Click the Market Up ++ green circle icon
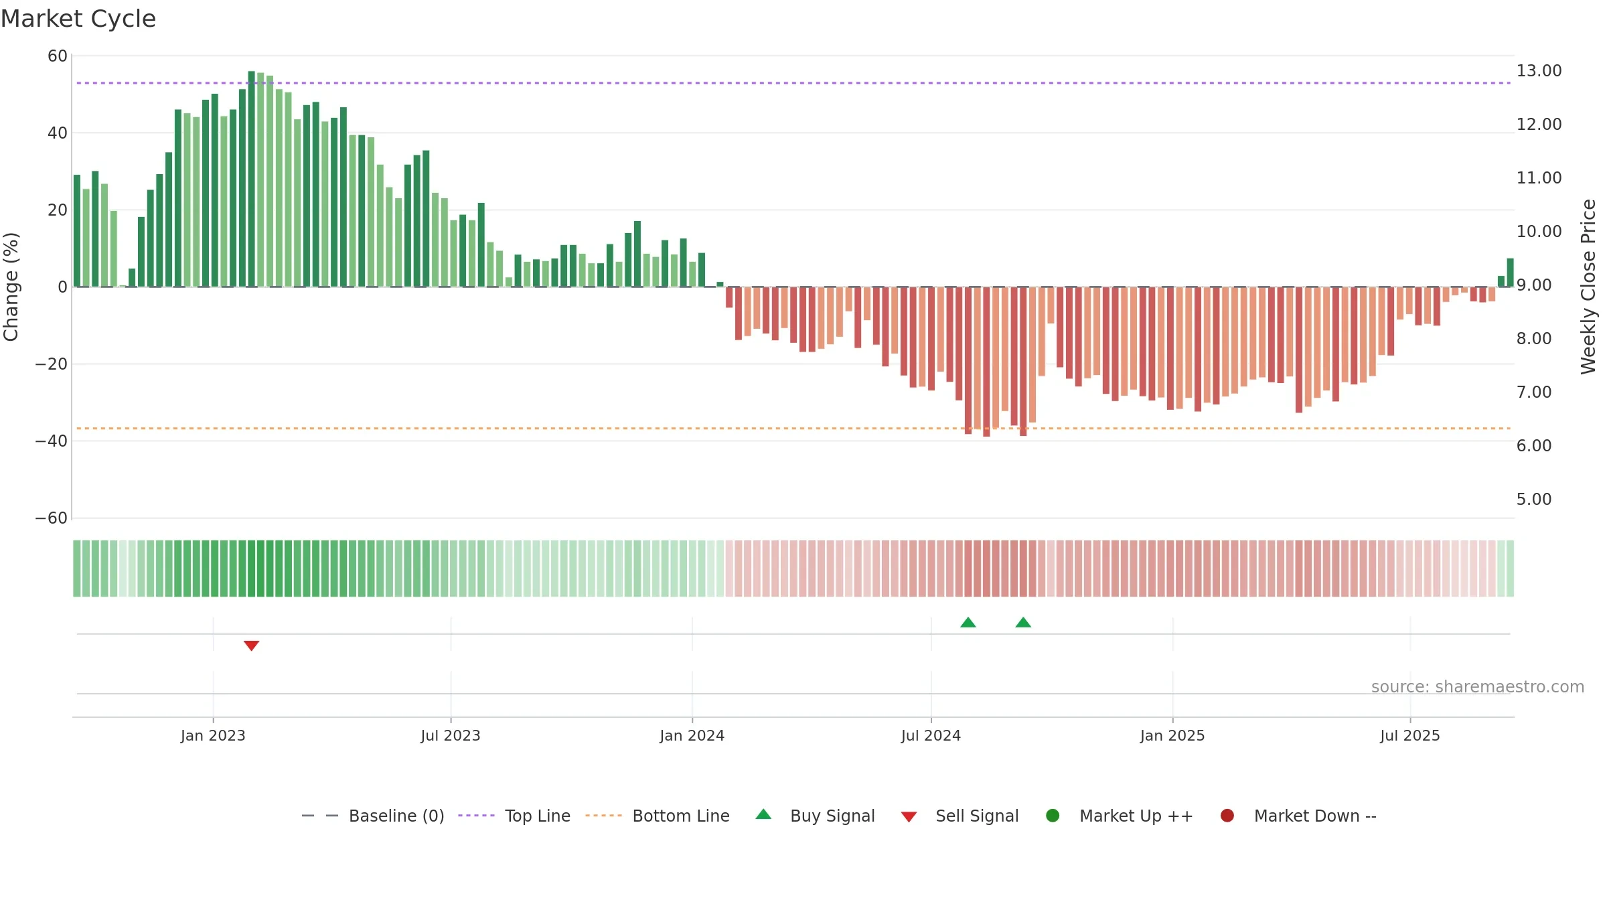Screen dimensions: 1607x904 point(1053,816)
